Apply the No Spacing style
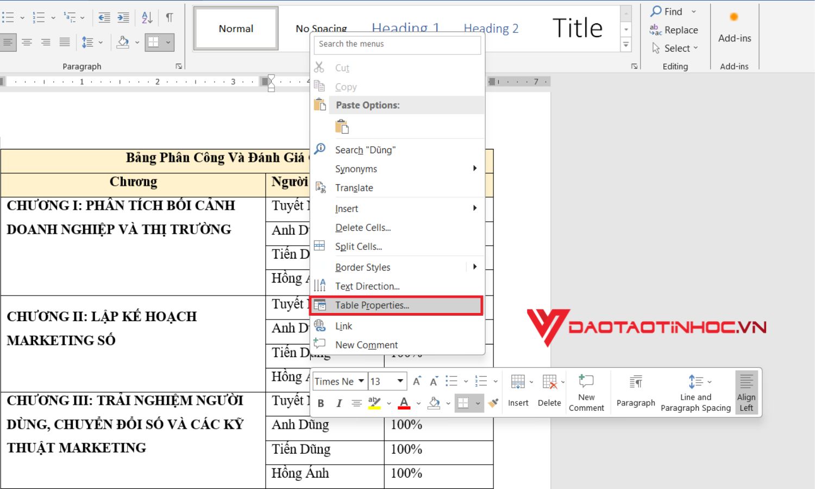This screenshot has width=815, height=489. (321, 27)
